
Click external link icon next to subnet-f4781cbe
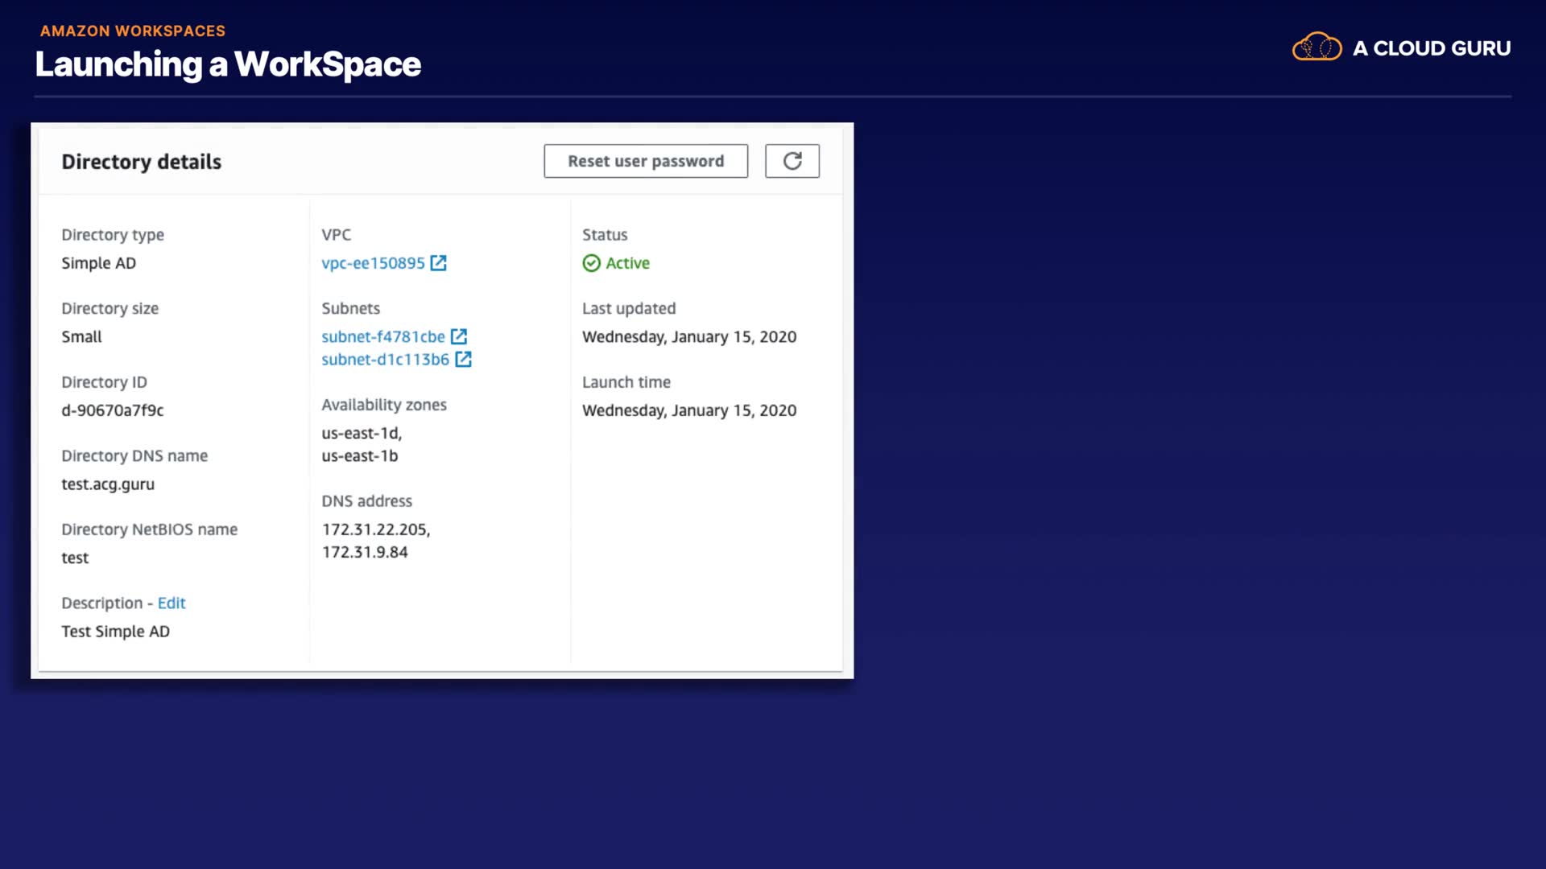click(x=459, y=336)
